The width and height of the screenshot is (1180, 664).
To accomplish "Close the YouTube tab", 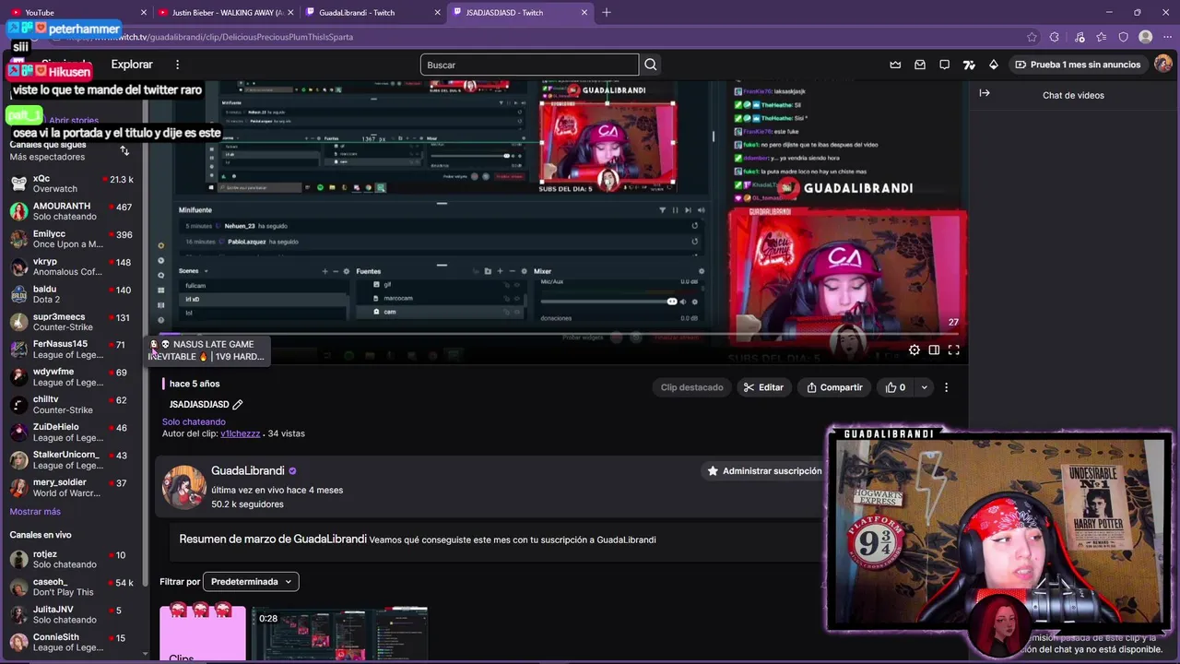I will (x=144, y=12).
